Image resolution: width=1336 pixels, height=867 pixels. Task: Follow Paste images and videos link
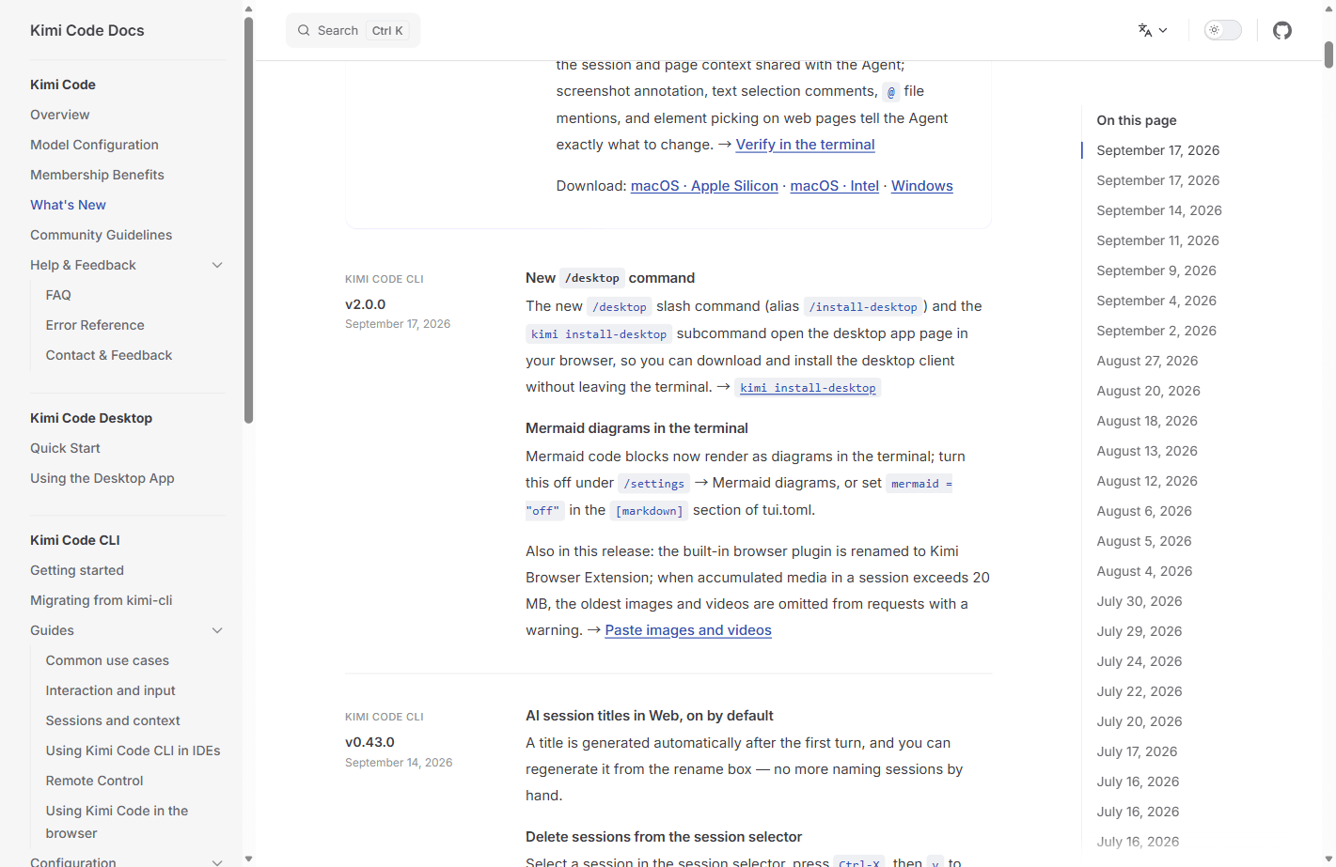[688, 630]
